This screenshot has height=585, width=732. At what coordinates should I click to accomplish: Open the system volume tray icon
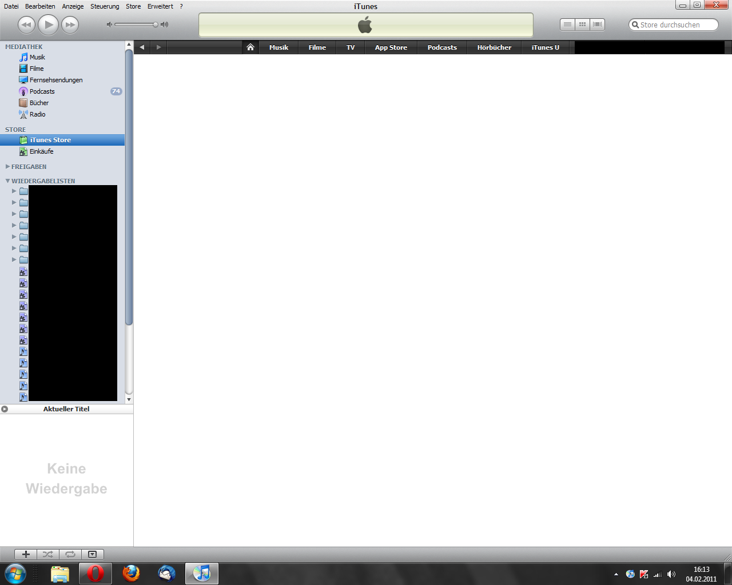coord(671,574)
